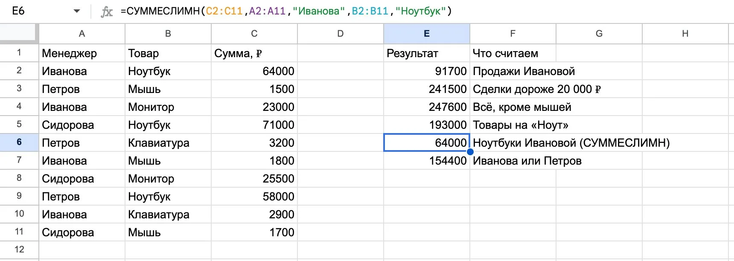Click the 'Сумма, ₽' header cell
The width and height of the screenshot is (734, 261).
(254, 53)
